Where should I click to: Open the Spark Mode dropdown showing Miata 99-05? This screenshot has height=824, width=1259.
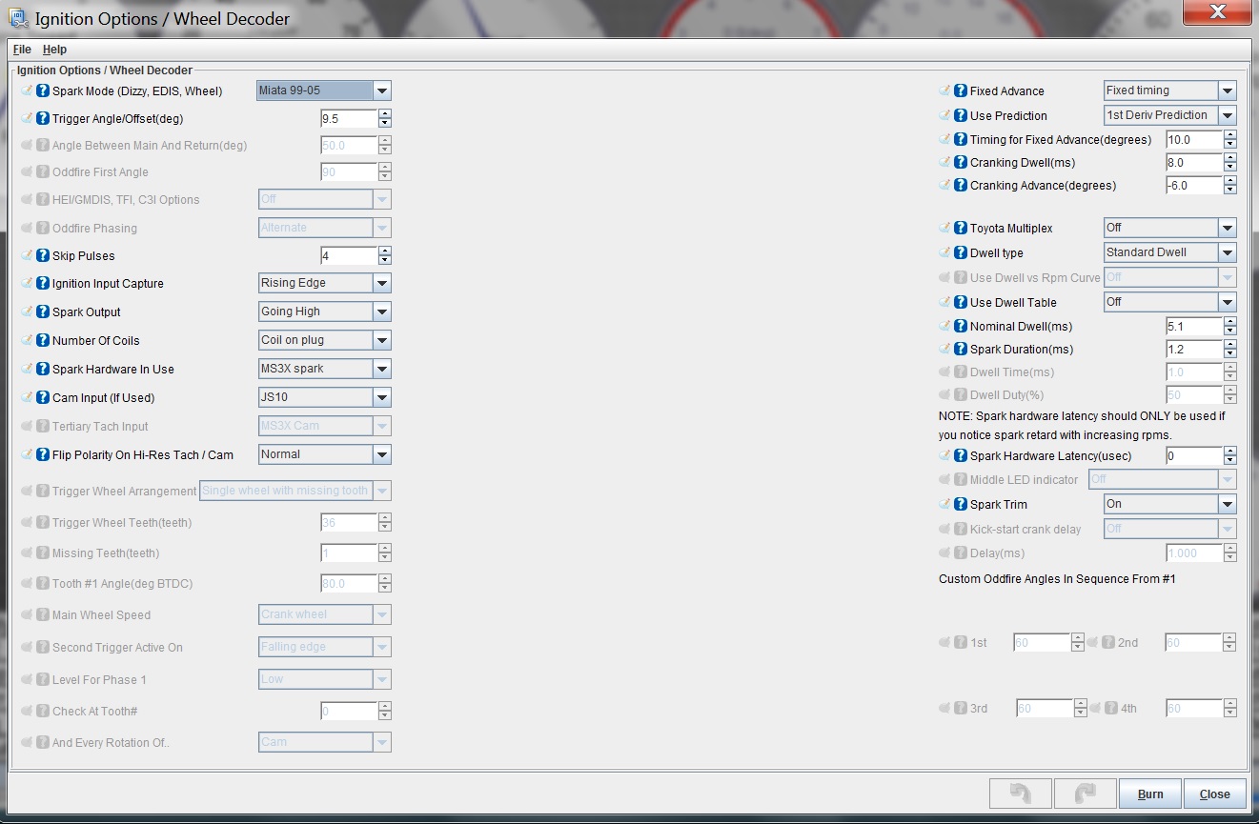(x=324, y=90)
